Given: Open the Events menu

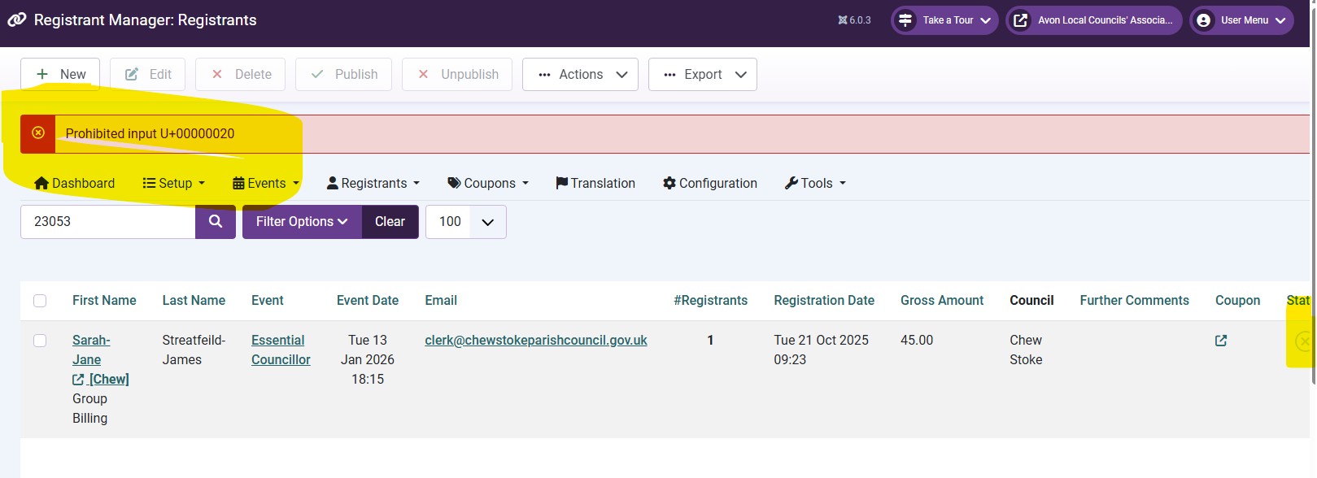Looking at the screenshot, I should tap(266, 183).
